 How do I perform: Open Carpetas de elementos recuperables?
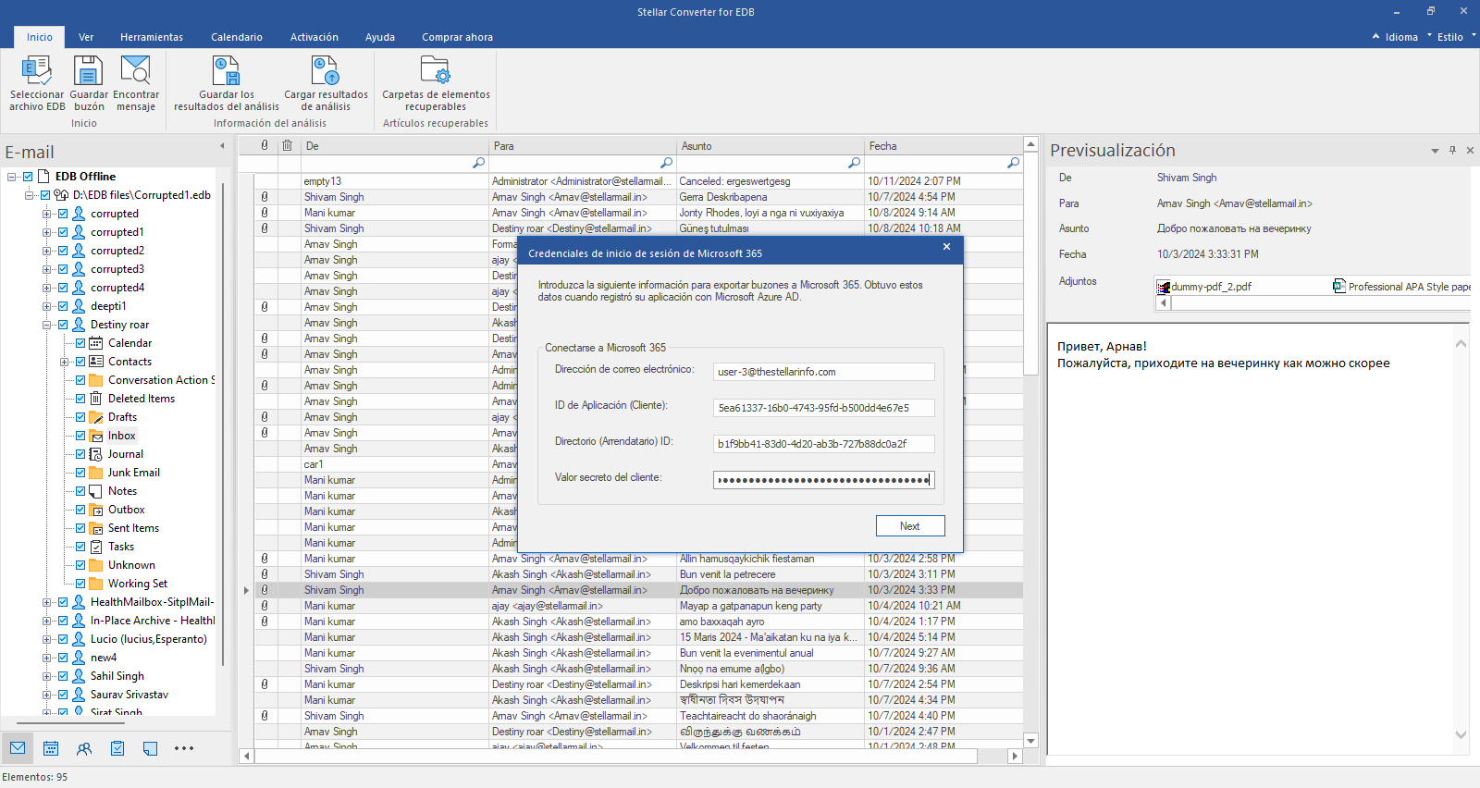tap(436, 83)
